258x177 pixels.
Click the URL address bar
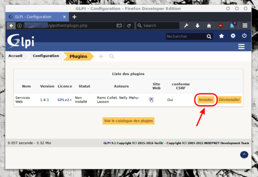[70, 26]
